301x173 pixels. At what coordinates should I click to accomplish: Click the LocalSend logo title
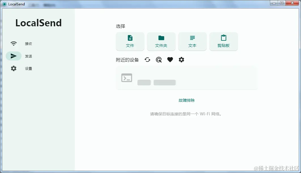(38, 23)
